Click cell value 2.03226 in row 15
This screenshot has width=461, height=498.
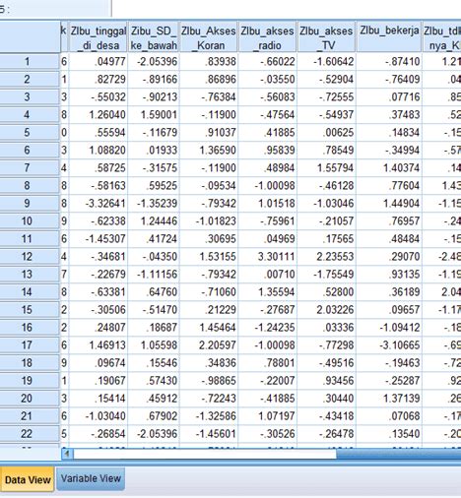(x=326, y=310)
